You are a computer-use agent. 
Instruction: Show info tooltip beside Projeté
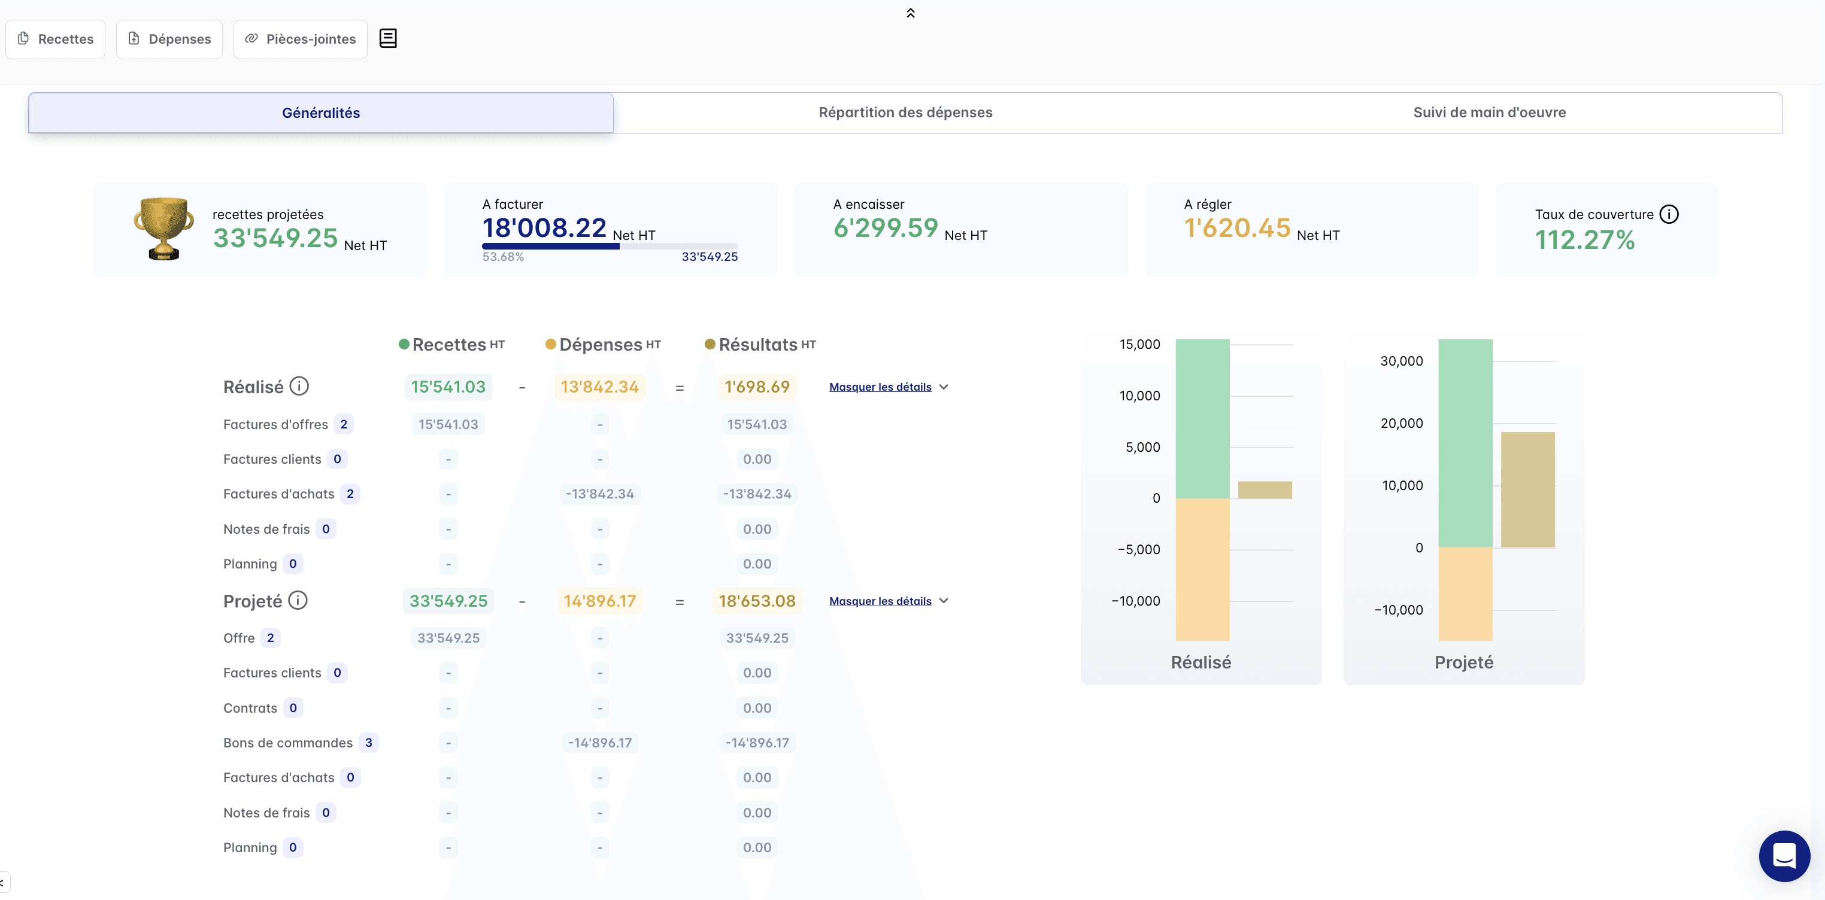click(x=298, y=600)
